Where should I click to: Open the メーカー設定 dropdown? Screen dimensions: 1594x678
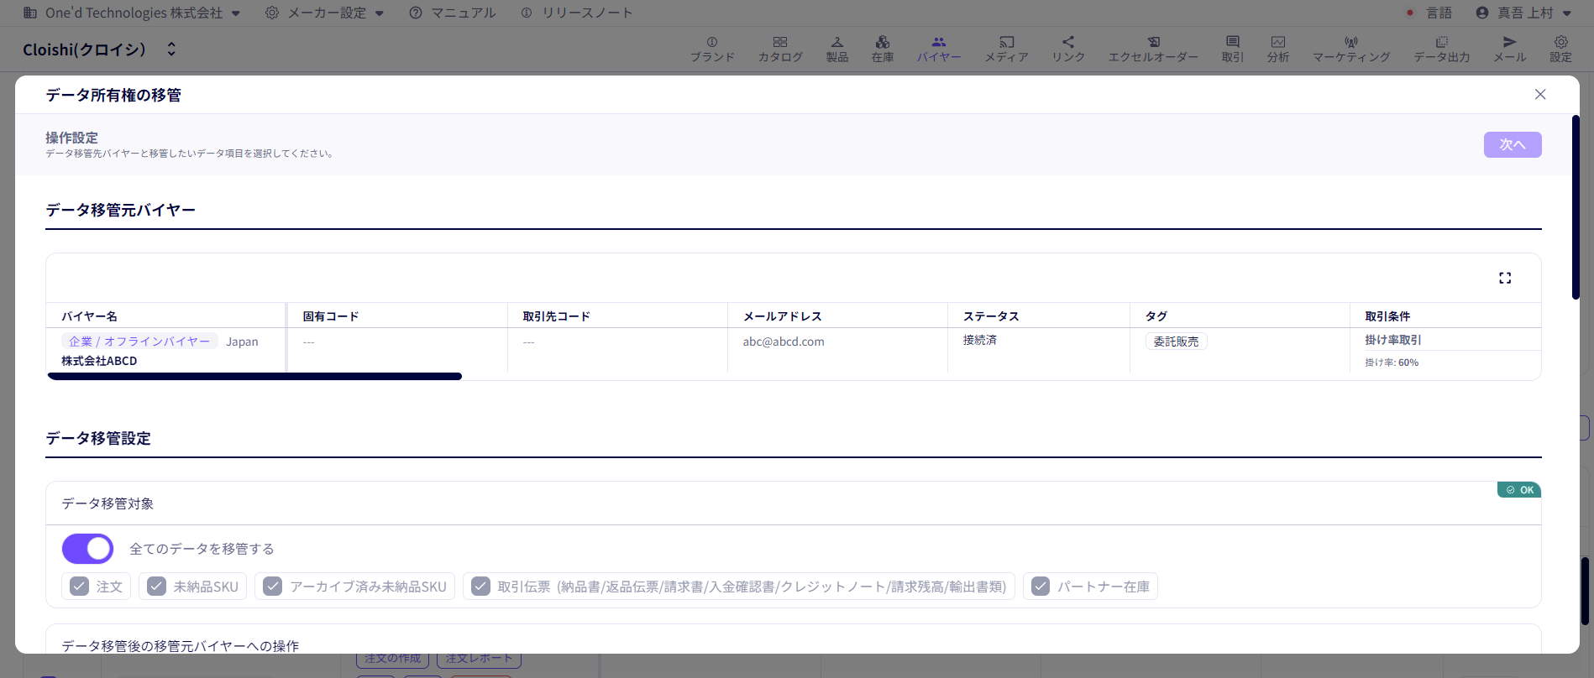[325, 13]
